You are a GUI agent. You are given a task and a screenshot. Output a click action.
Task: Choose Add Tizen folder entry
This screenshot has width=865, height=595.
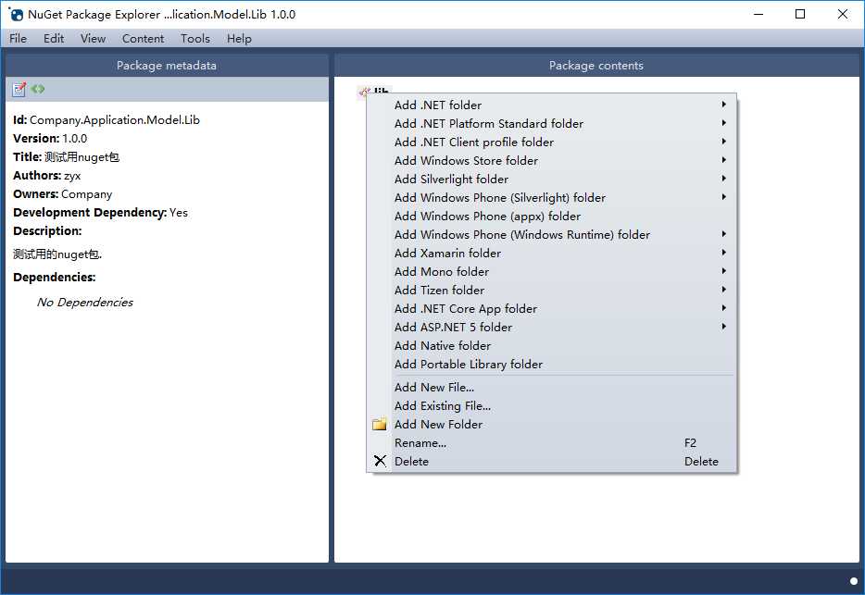pyautogui.click(x=552, y=290)
